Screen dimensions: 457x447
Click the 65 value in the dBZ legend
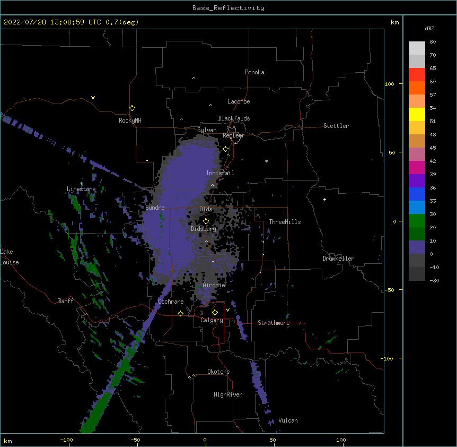coord(433,68)
